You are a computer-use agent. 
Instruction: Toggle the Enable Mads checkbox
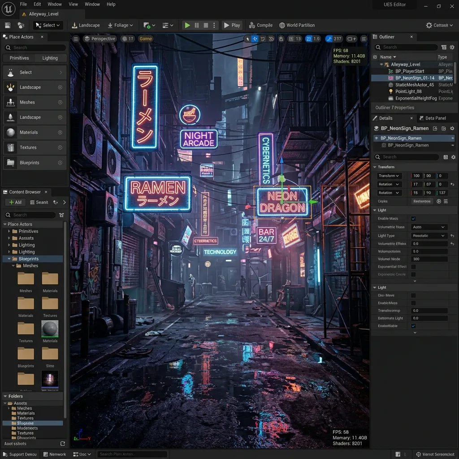413,219
